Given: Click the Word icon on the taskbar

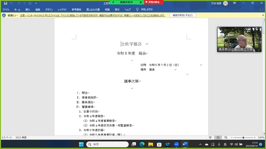Looking at the screenshot, I should pos(185,144).
